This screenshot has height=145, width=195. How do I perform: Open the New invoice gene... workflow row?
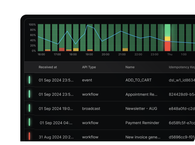pyautogui.click(x=110, y=136)
